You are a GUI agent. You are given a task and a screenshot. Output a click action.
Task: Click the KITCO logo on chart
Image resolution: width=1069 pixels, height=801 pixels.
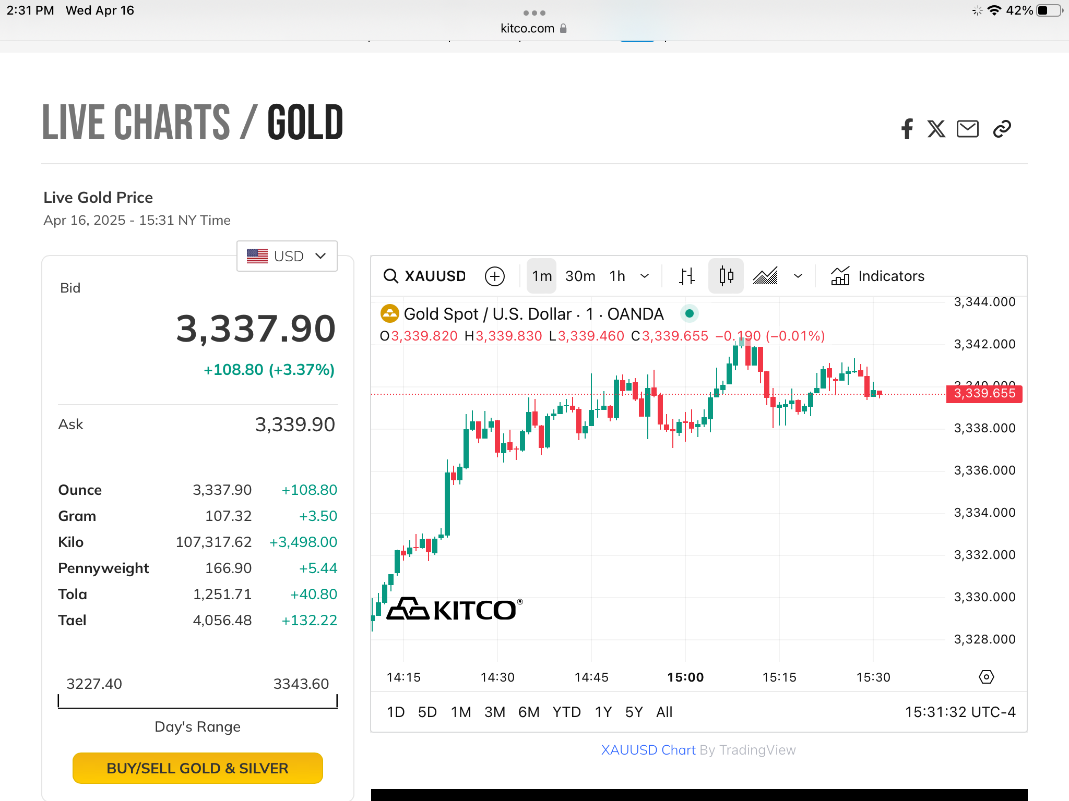(x=454, y=609)
